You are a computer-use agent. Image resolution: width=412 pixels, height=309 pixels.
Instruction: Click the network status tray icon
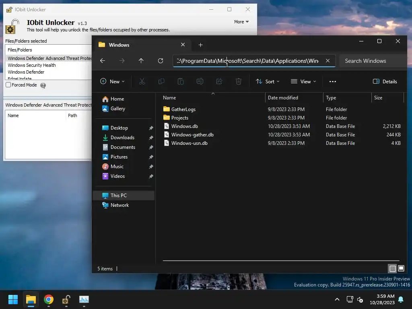click(350, 299)
